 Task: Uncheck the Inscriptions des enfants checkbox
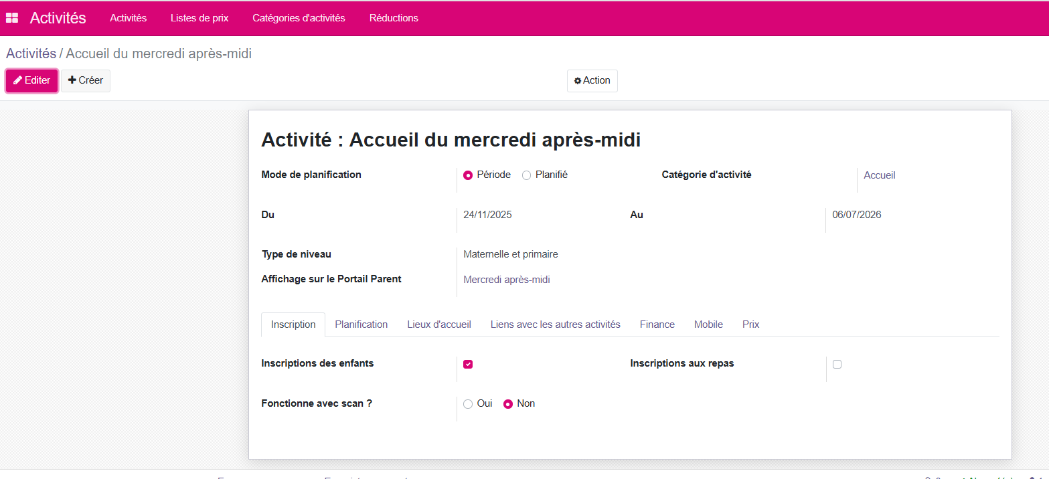pyautogui.click(x=468, y=364)
